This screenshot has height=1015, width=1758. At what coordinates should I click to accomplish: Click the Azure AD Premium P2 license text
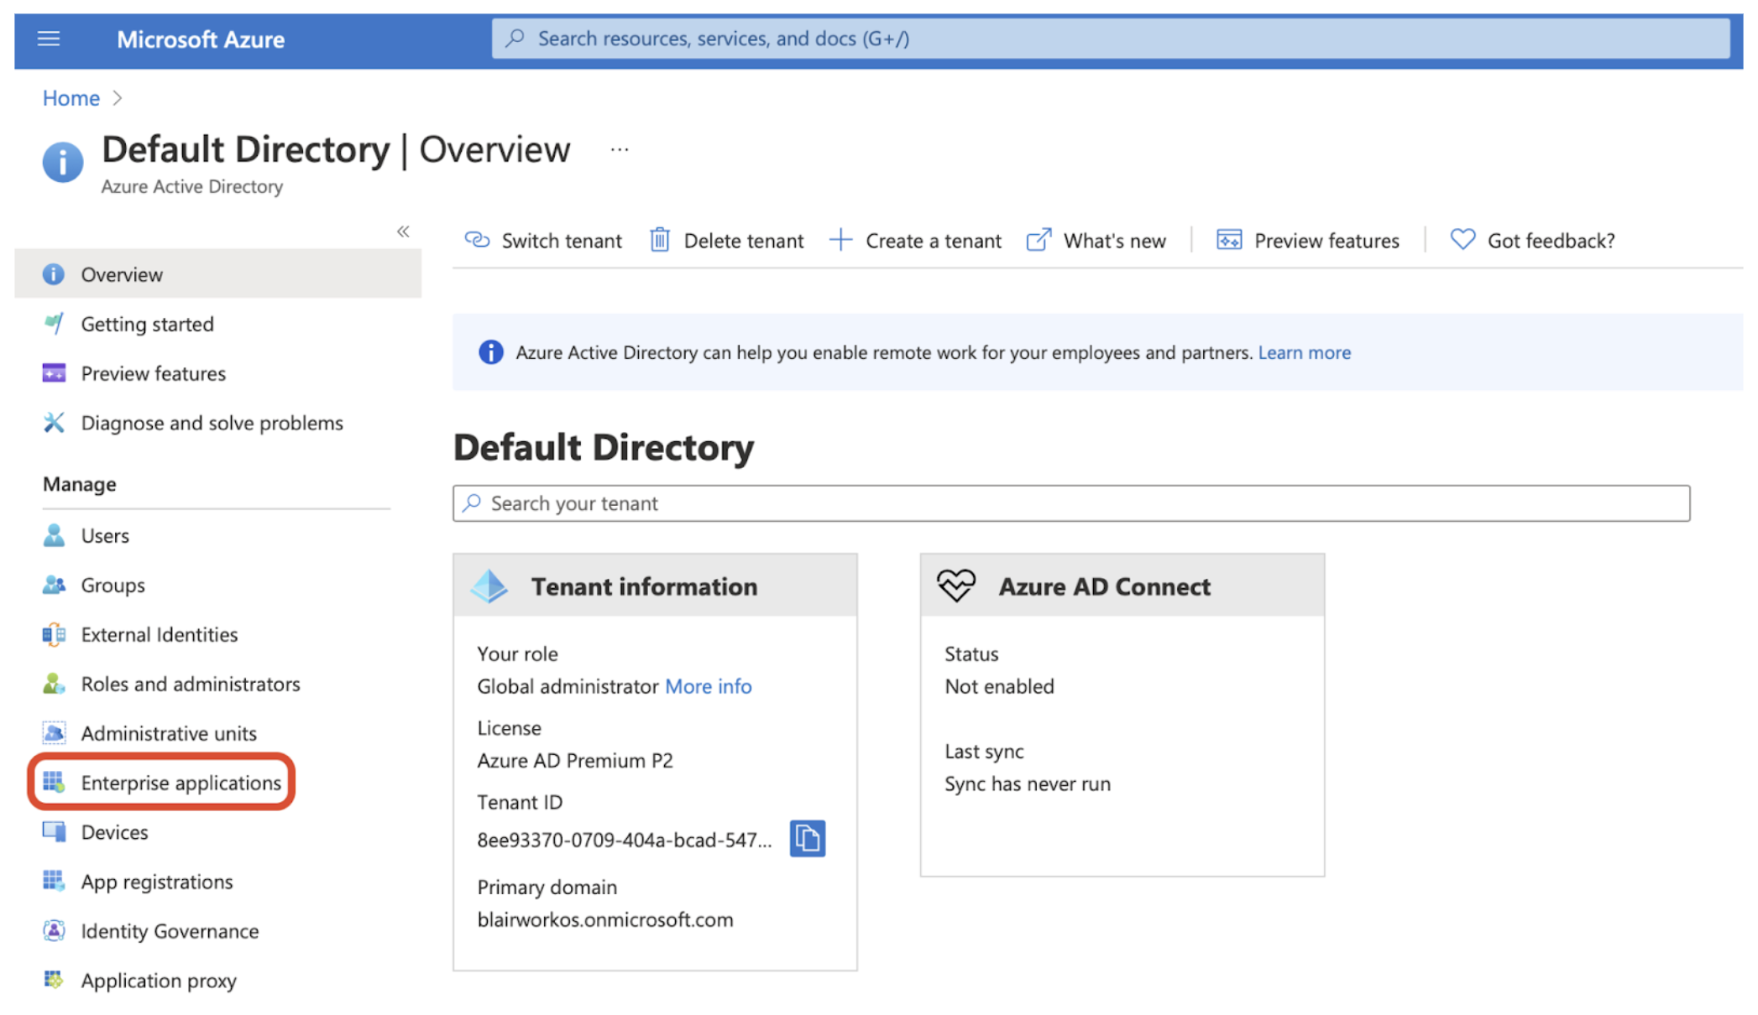(x=575, y=761)
